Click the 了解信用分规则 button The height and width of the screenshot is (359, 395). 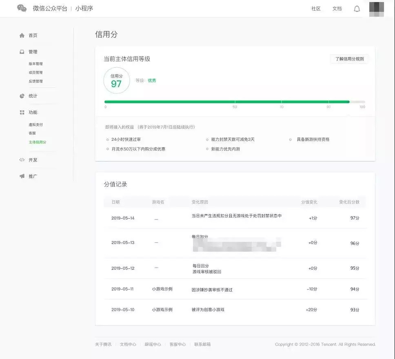(349, 59)
